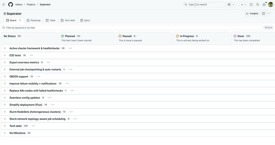Image resolution: width=275 pixels, height=145 pixels.
Task: Click the filter by keyword field
Action: (131, 28)
